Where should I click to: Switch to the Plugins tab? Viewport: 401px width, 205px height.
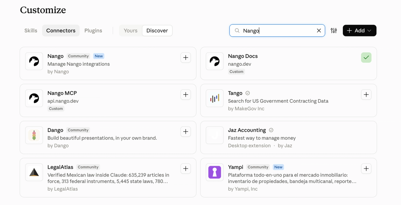click(93, 31)
